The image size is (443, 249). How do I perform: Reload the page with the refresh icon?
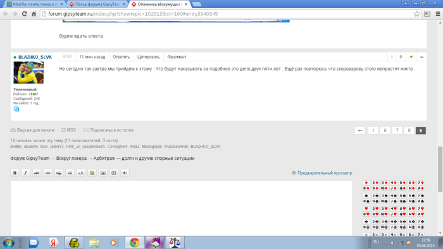click(x=24, y=14)
